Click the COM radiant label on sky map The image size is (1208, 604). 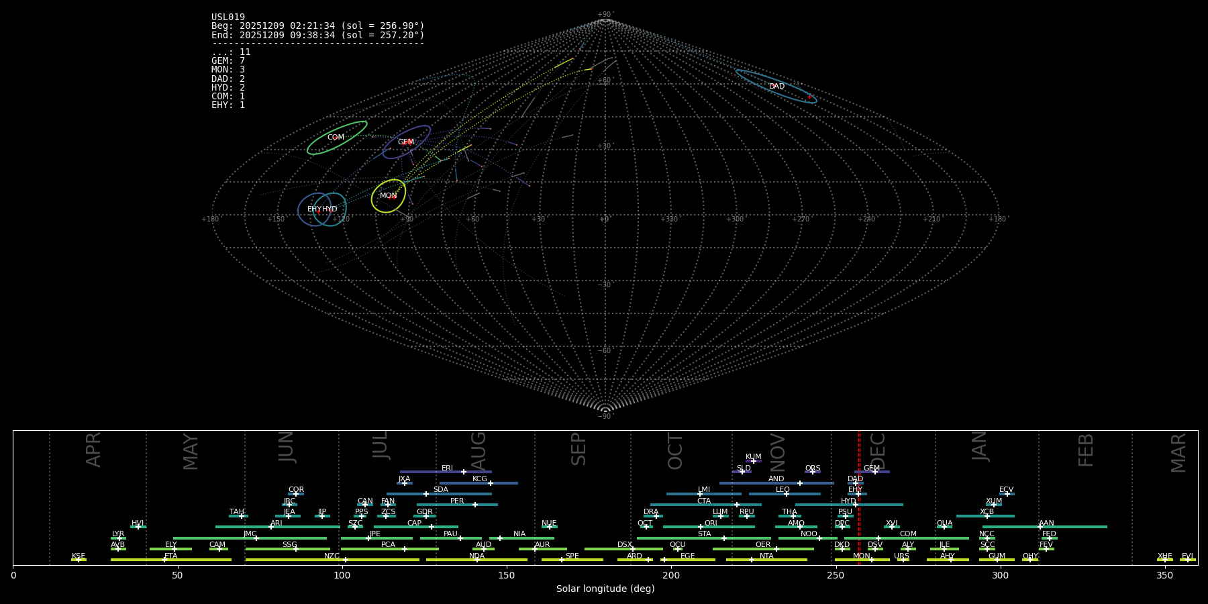point(336,138)
